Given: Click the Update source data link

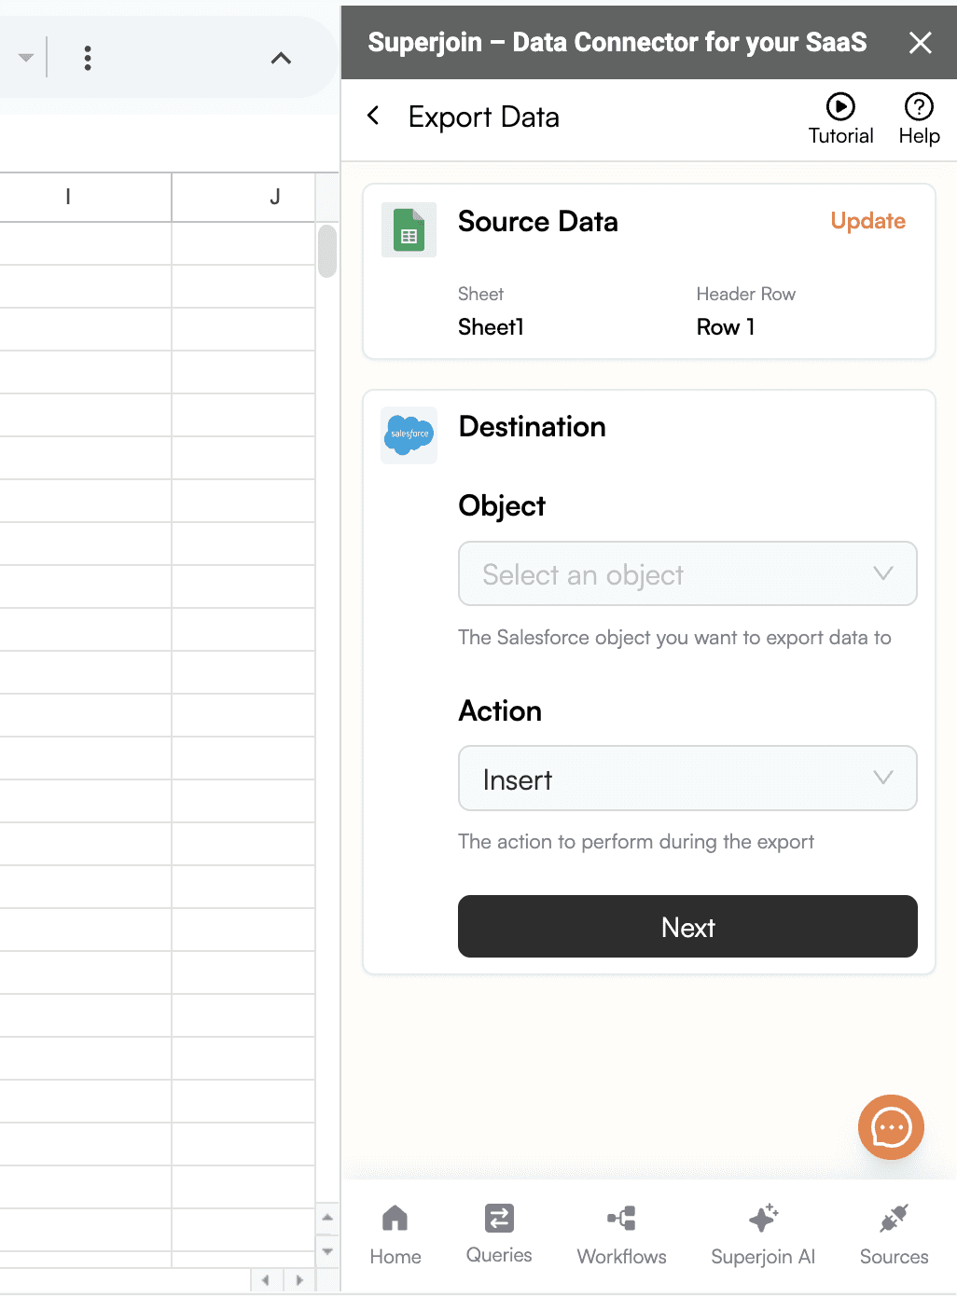Looking at the screenshot, I should tap(867, 221).
